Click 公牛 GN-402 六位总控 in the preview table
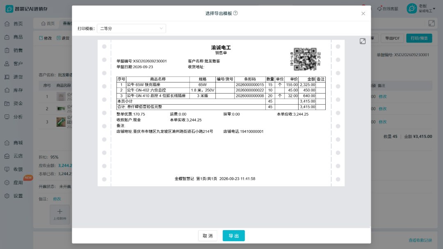This screenshot has width=443, height=249. [146, 90]
